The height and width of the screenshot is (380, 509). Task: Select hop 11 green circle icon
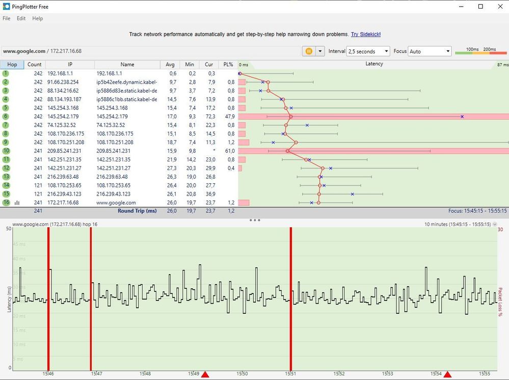6,159
